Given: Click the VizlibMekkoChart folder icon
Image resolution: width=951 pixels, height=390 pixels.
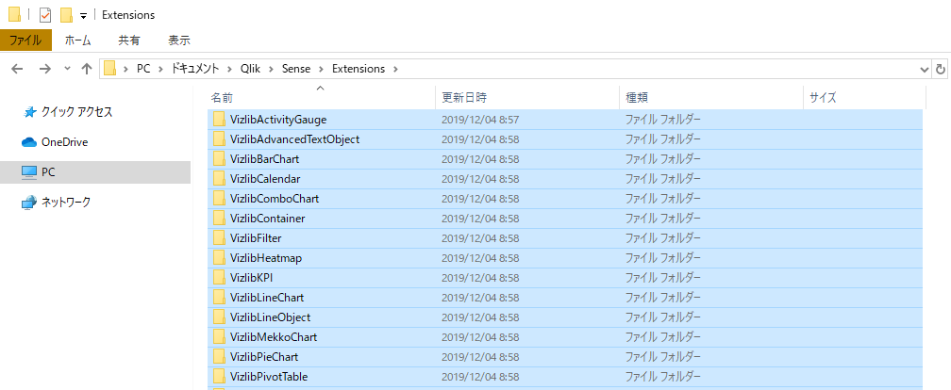Looking at the screenshot, I should (x=219, y=336).
